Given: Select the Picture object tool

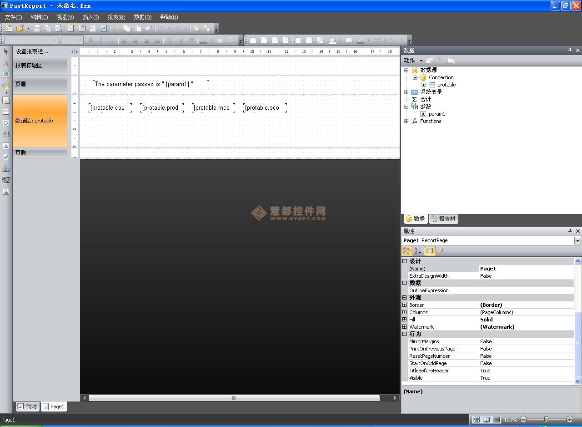Looking at the screenshot, I should click(6, 74).
